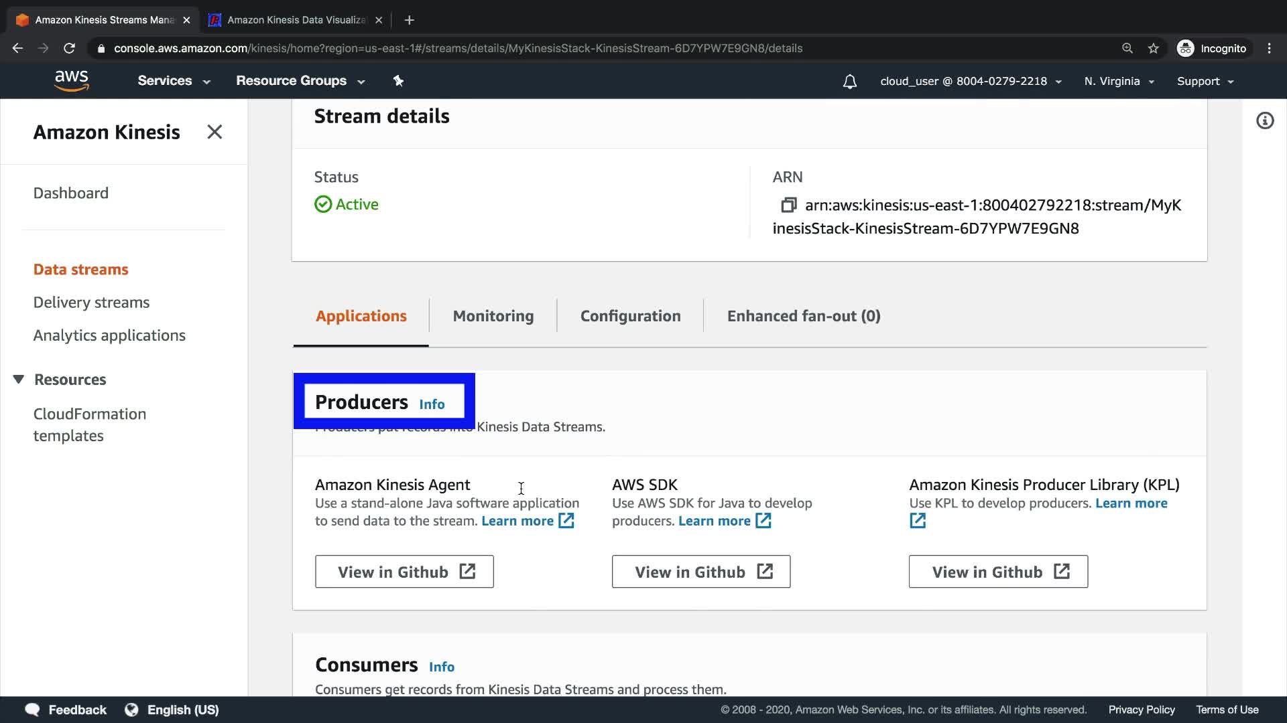The height and width of the screenshot is (723, 1287).
Task: Bookmark this page with star icon
Action: pyautogui.click(x=1153, y=48)
